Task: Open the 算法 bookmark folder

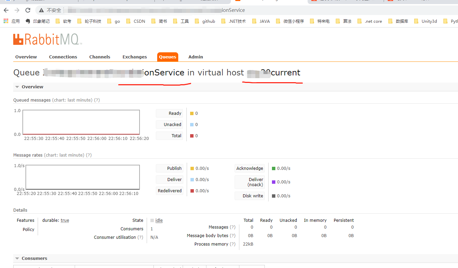Action: pyautogui.click(x=344, y=21)
